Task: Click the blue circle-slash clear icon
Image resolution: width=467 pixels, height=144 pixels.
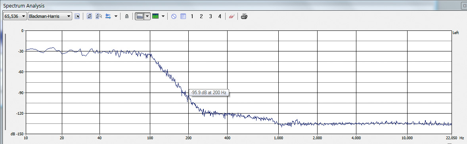Action: 174,16
